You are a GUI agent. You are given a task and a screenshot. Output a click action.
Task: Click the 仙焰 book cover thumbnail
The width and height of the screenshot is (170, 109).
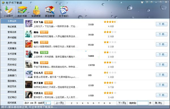pos(29,44)
